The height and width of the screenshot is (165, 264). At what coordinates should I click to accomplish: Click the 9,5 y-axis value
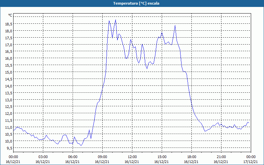(10, 148)
